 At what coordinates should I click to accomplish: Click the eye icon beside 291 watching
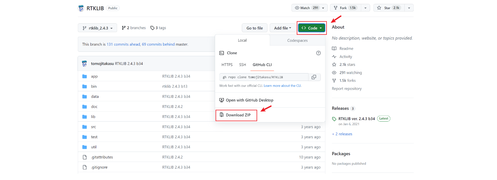click(x=334, y=73)
